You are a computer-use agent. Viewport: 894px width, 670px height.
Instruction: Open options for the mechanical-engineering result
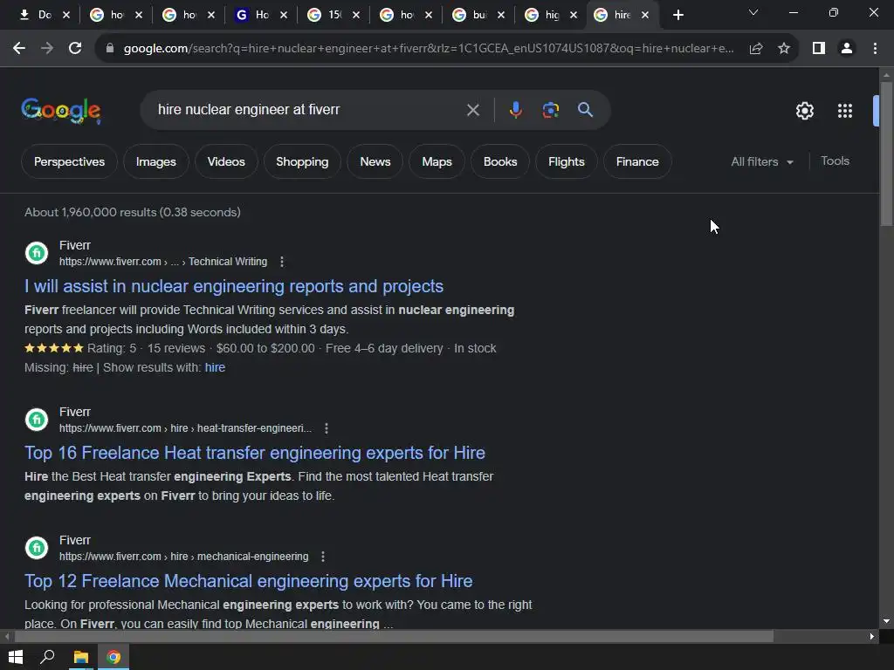click(323, 557)
